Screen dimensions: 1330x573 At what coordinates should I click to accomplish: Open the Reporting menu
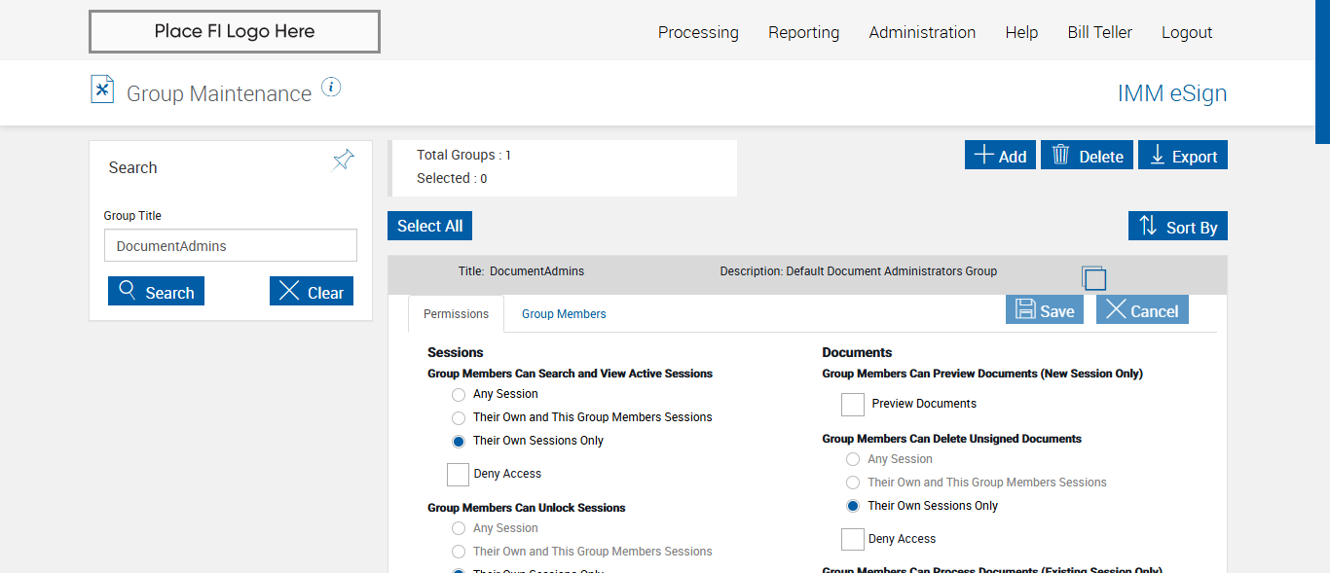803,32
